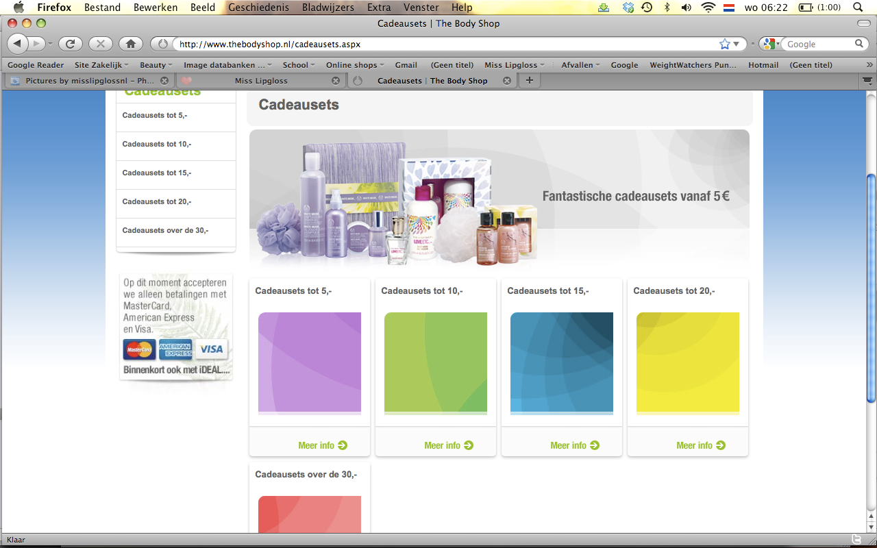
Task: Click the MasterCard logo
Action: click(x=139, y=349)
